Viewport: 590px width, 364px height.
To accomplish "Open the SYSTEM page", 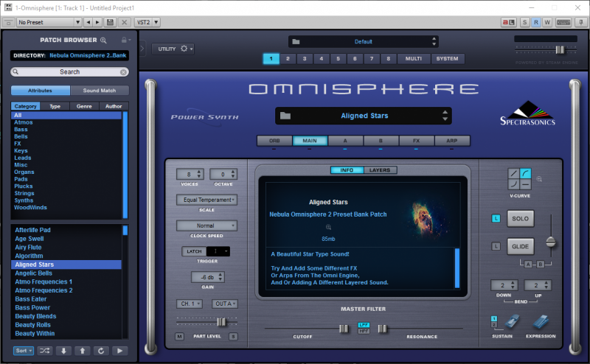I will click(x=448, y=59).
